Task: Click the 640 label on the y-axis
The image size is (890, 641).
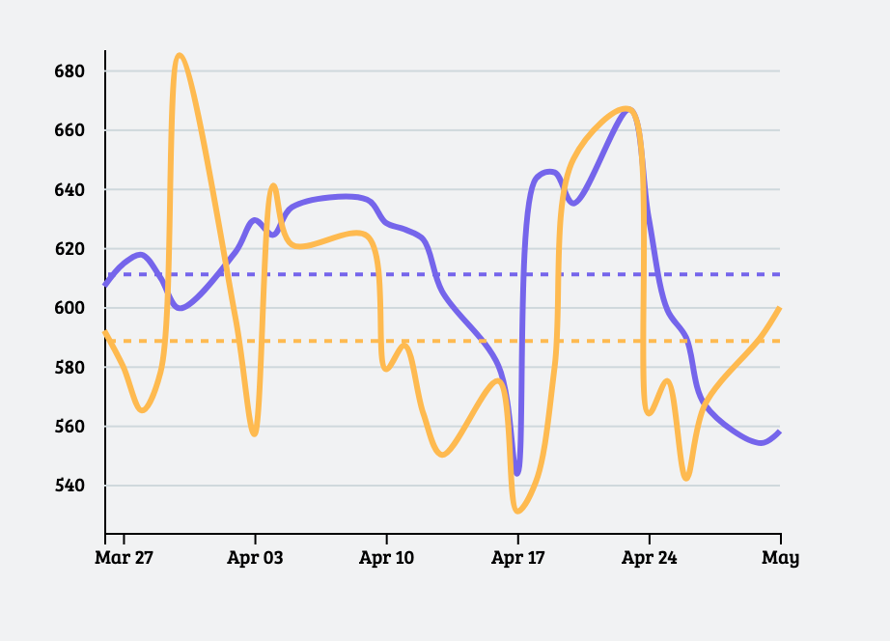Action: pos(71,190)
